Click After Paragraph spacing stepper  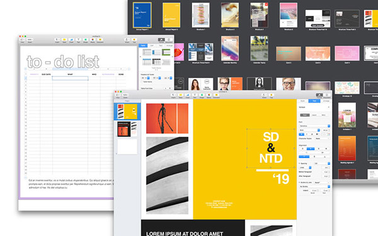(329, 176)
